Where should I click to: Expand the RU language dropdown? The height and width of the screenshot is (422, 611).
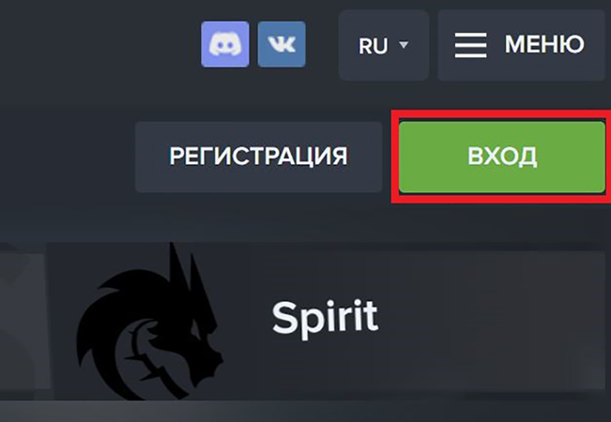point(384,45)
